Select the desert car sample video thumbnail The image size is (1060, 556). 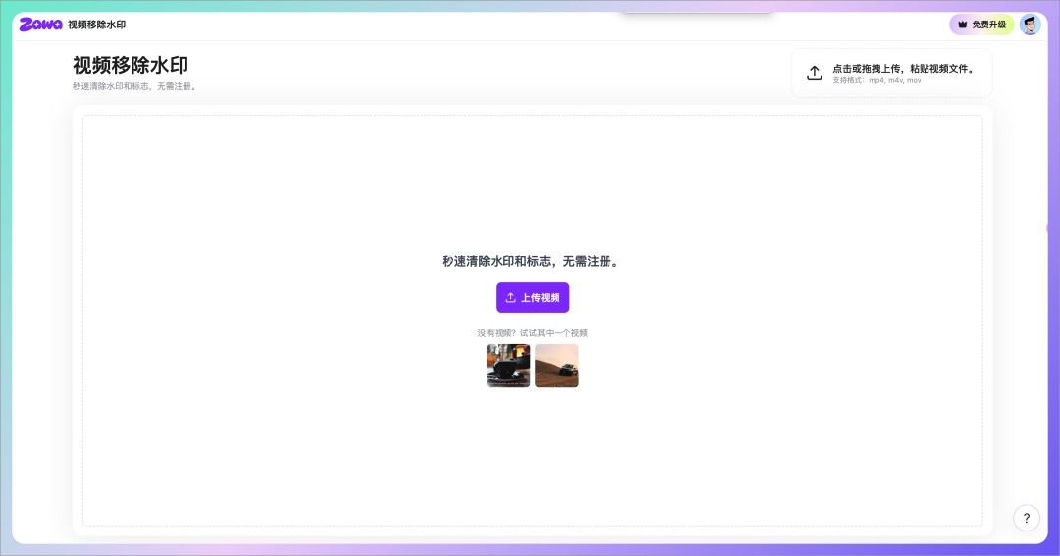pos(557,366)
